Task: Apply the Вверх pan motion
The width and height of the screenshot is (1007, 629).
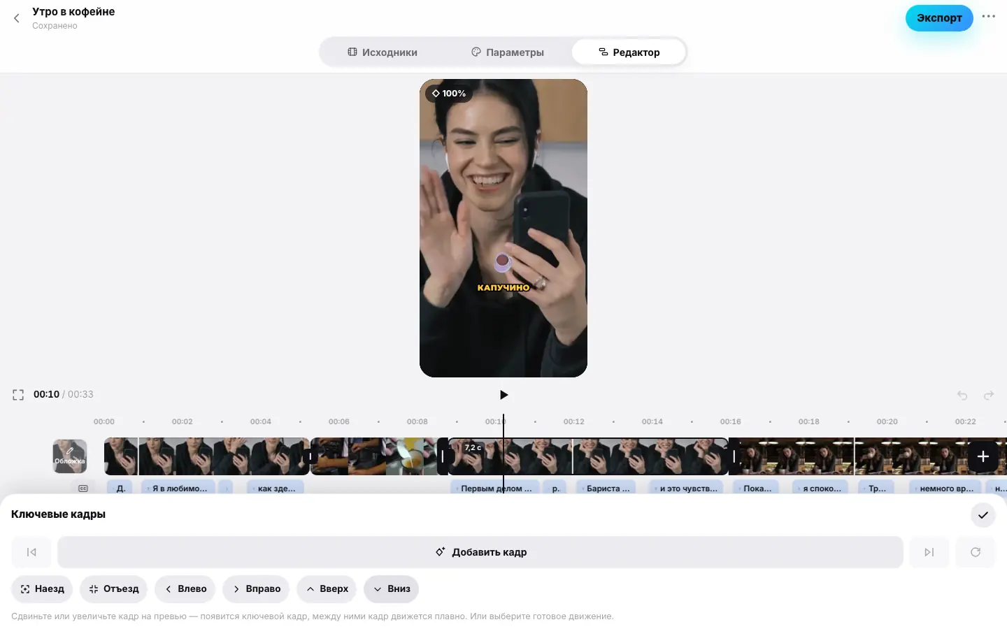Action: coord(327,589)
